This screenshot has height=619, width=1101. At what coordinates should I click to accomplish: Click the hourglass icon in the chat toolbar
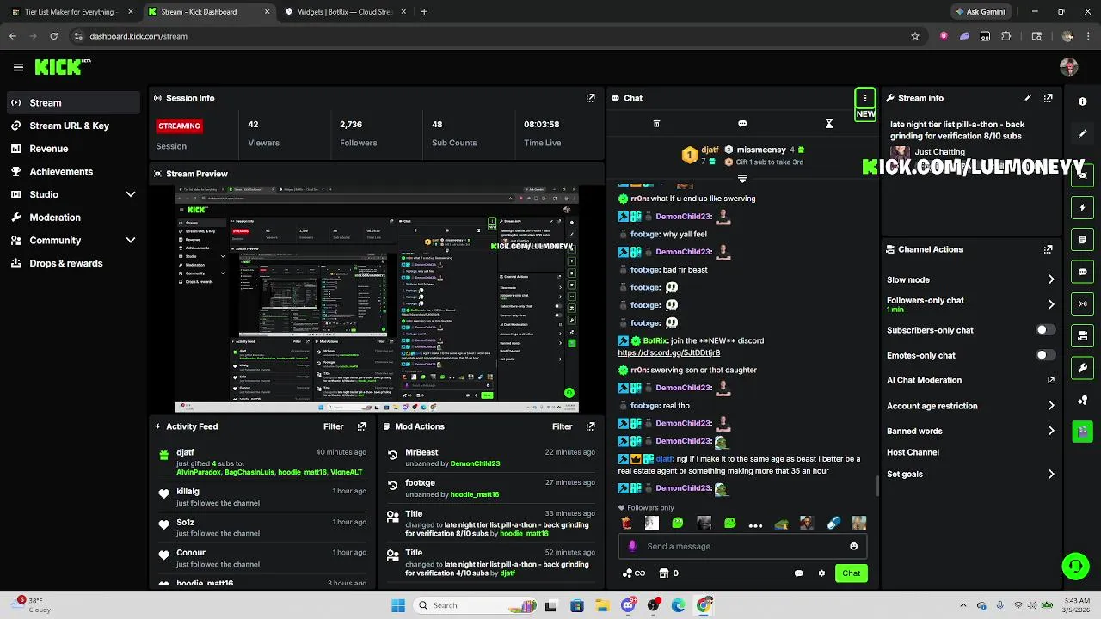coord(829,124)
